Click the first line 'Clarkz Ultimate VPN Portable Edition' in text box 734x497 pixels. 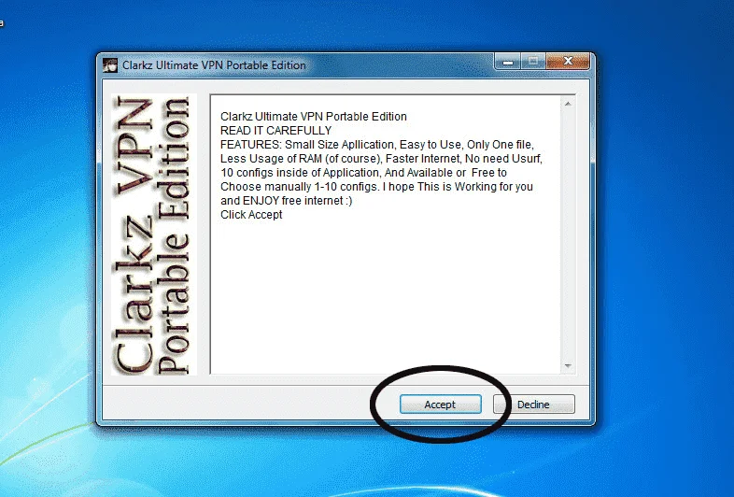[314, 116]
